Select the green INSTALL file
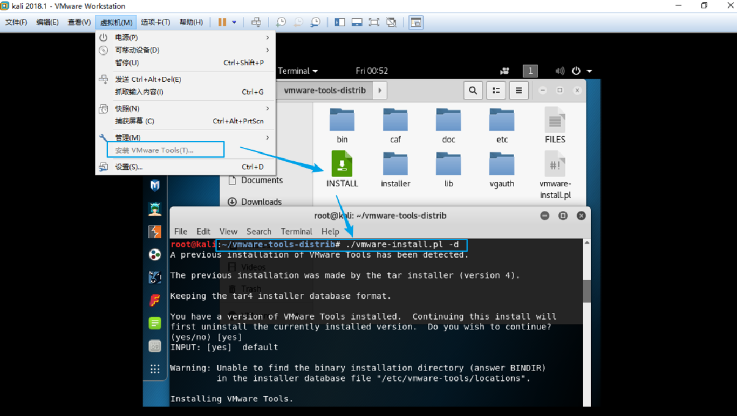 point(342,169)
